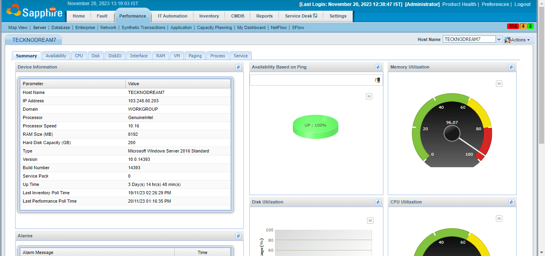Switch to the DiskIO sub-tab
Screen dimensions: 545x256
tap(115, 56)
